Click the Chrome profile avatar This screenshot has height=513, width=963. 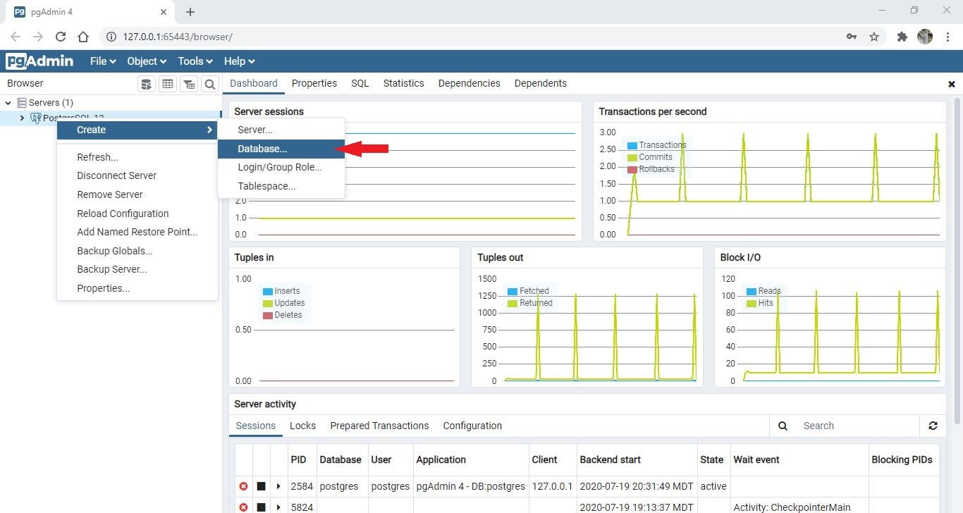tap(925, 37)
